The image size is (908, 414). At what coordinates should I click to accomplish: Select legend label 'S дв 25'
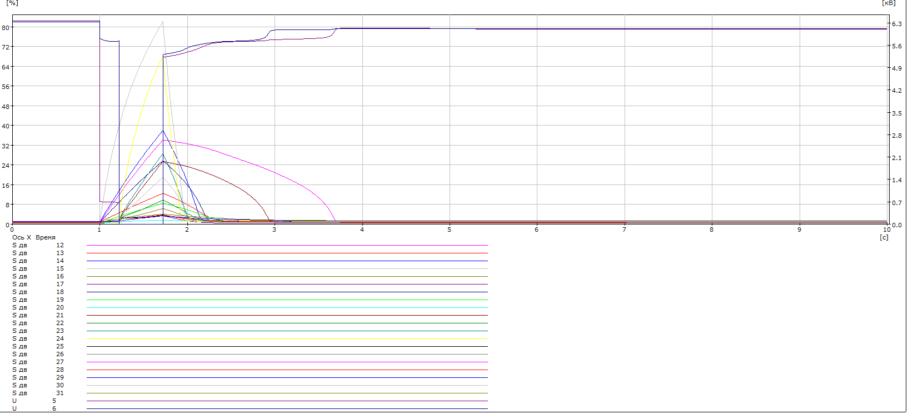38,346
